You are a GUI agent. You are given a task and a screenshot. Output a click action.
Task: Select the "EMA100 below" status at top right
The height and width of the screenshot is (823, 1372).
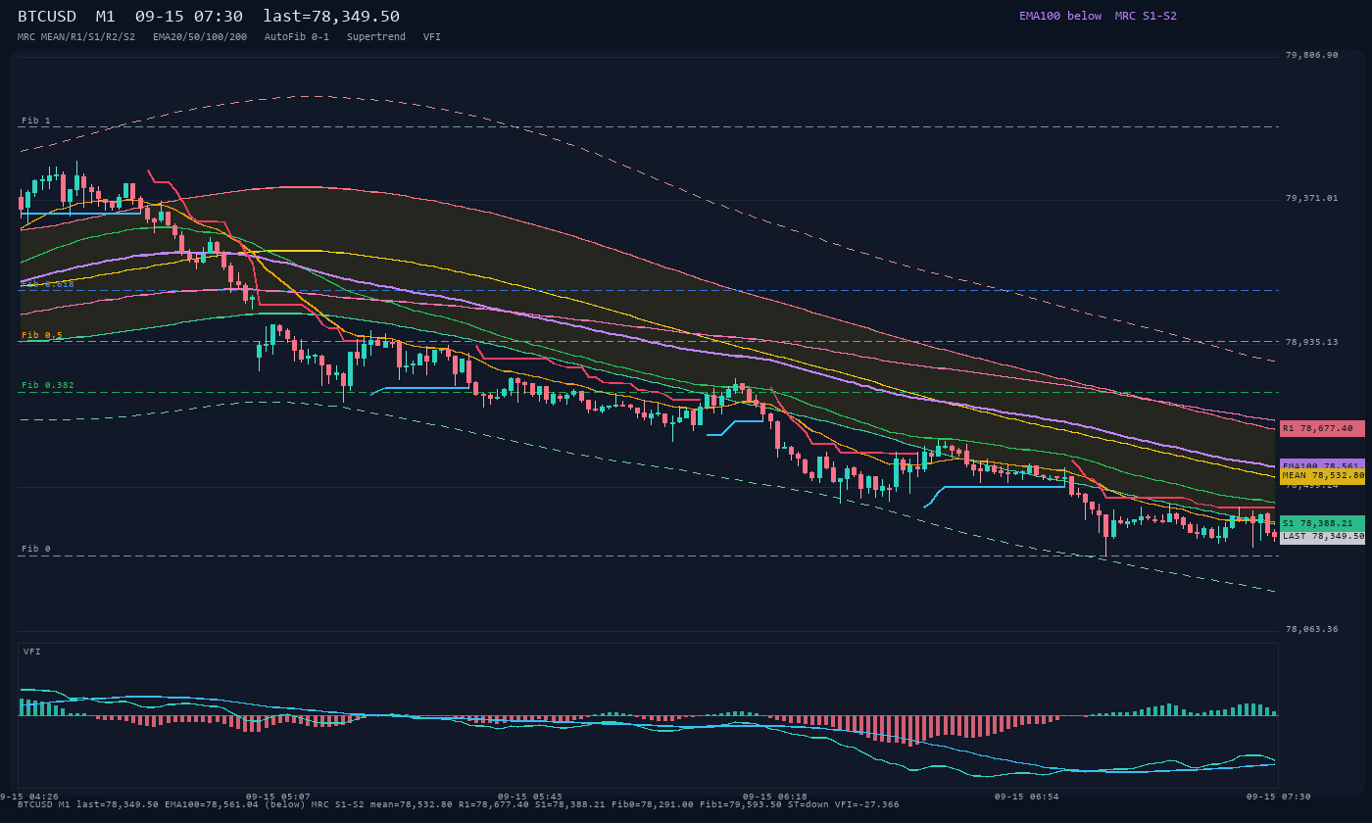pyautogui.click(x=1060, y=16)
